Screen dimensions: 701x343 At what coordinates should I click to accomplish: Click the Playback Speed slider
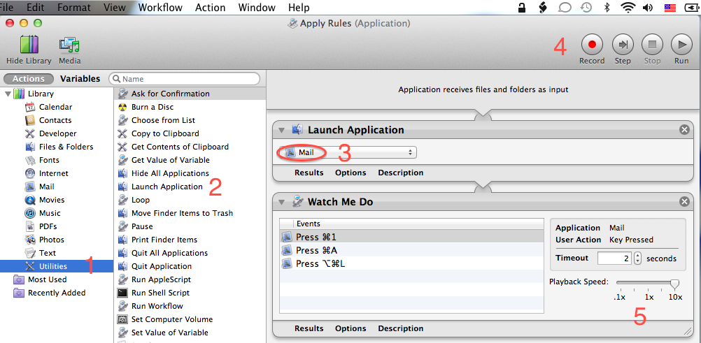pos(648,283)
